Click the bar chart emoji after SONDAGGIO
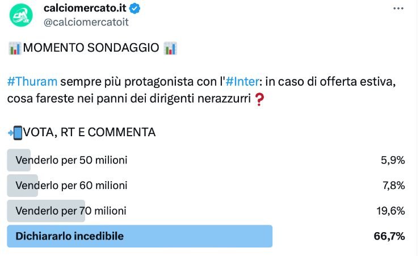This screenshot has width=420, height=256. point(170,49)
